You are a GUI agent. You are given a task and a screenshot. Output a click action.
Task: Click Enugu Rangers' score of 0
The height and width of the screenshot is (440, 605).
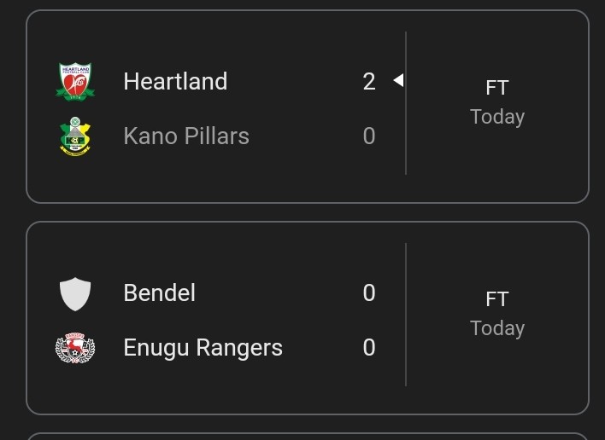point(369,348)
